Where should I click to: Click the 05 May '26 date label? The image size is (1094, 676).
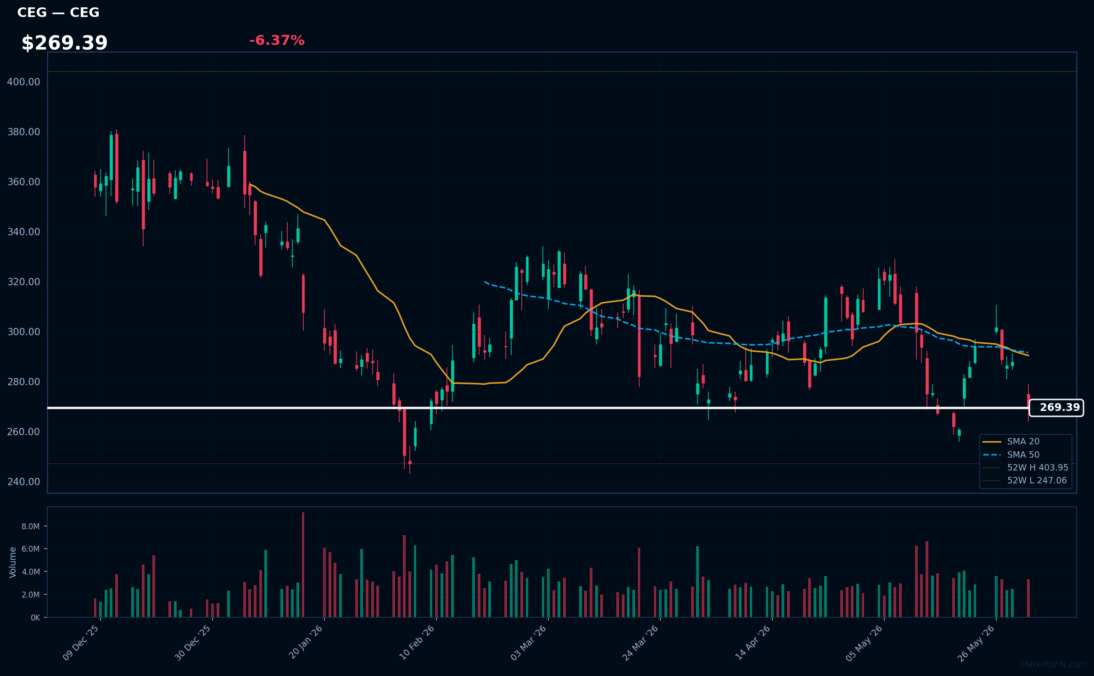[x=865, y=643]
